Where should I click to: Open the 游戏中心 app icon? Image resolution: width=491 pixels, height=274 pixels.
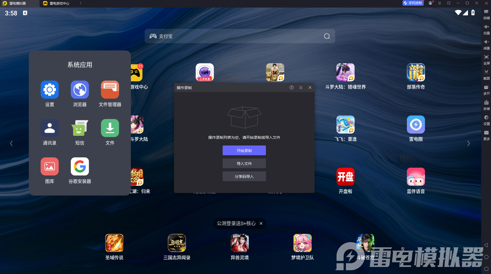pyautogui.click(x=137, y=72)
